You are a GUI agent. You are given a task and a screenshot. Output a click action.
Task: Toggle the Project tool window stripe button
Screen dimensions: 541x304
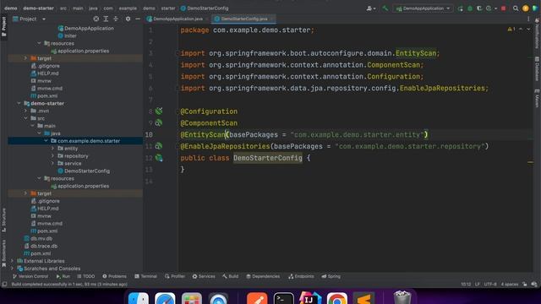point(3,27)
